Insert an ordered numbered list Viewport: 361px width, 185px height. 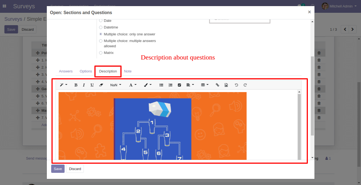tap(171, 85)
